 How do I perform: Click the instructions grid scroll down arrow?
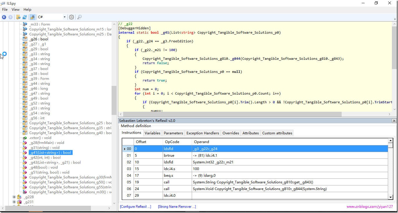[x=391, y=197]
